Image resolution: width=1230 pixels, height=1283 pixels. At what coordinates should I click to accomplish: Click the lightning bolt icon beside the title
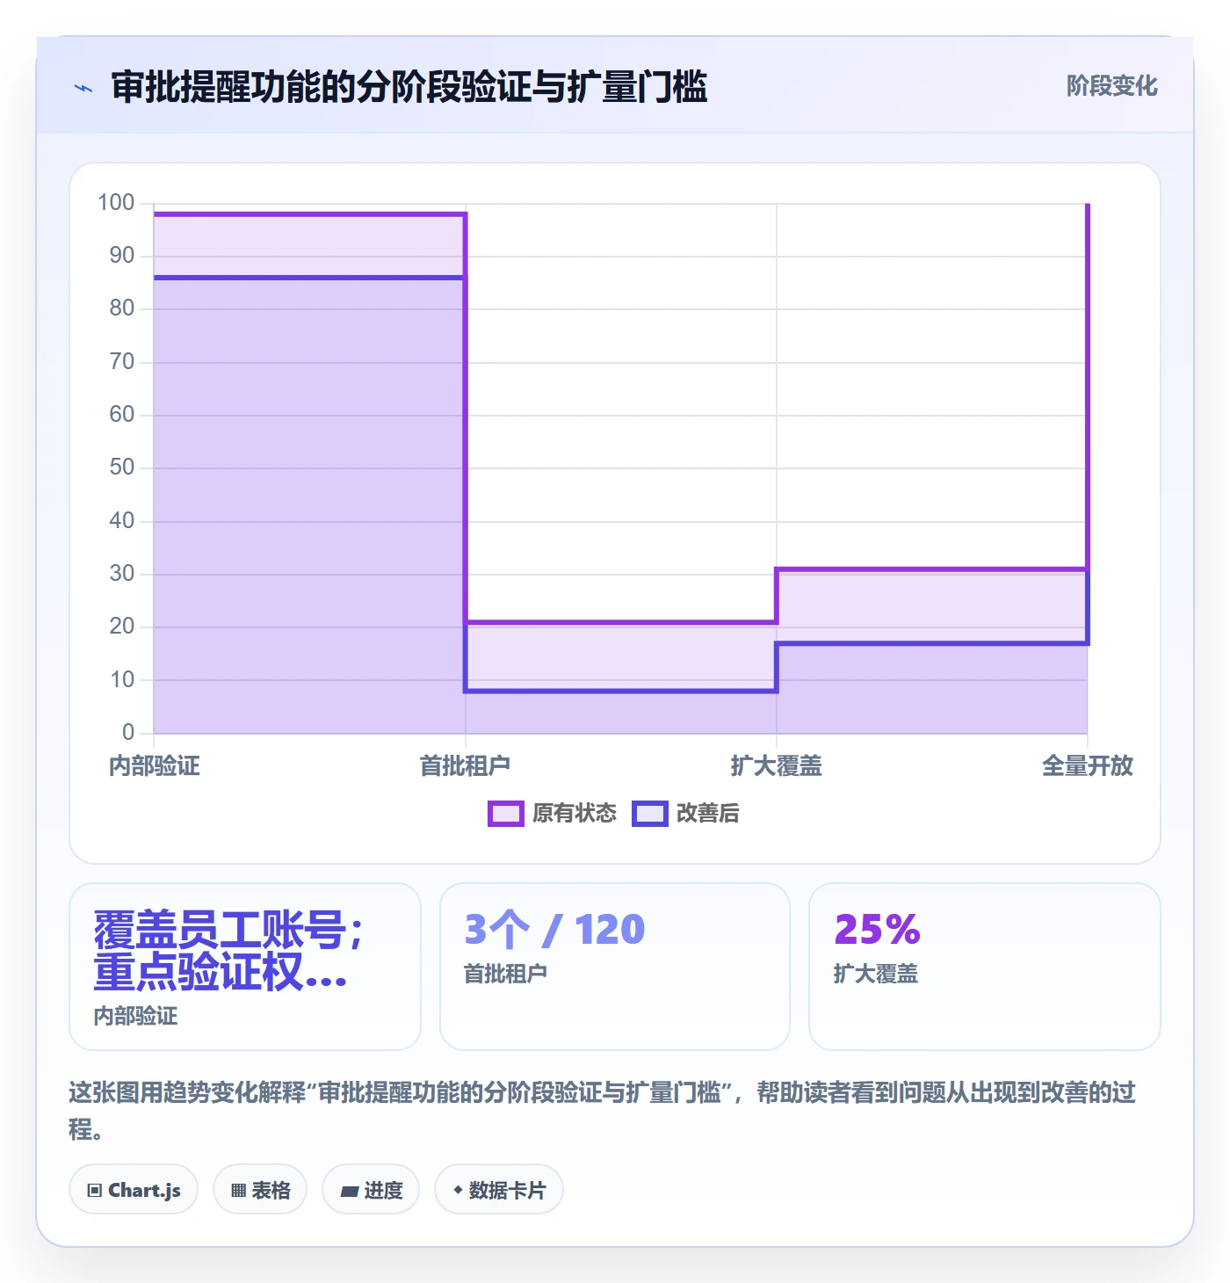tap(83, 88)
